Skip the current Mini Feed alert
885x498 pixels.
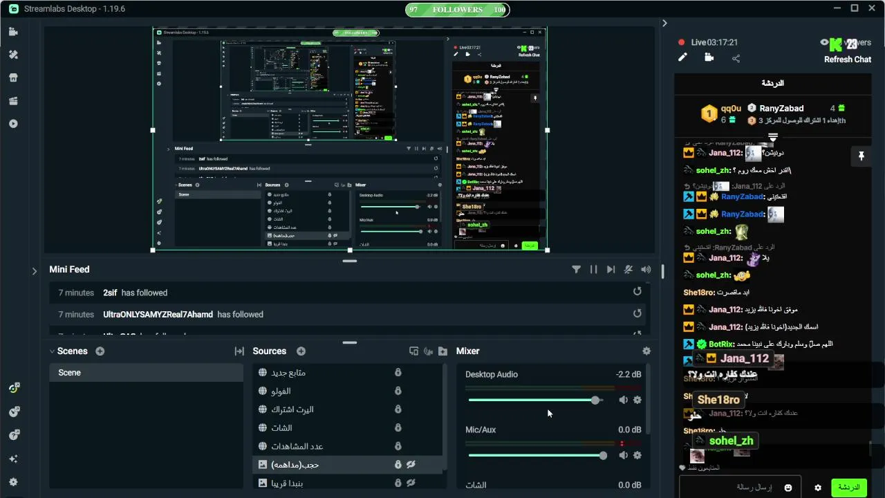[x=611, y=270]
